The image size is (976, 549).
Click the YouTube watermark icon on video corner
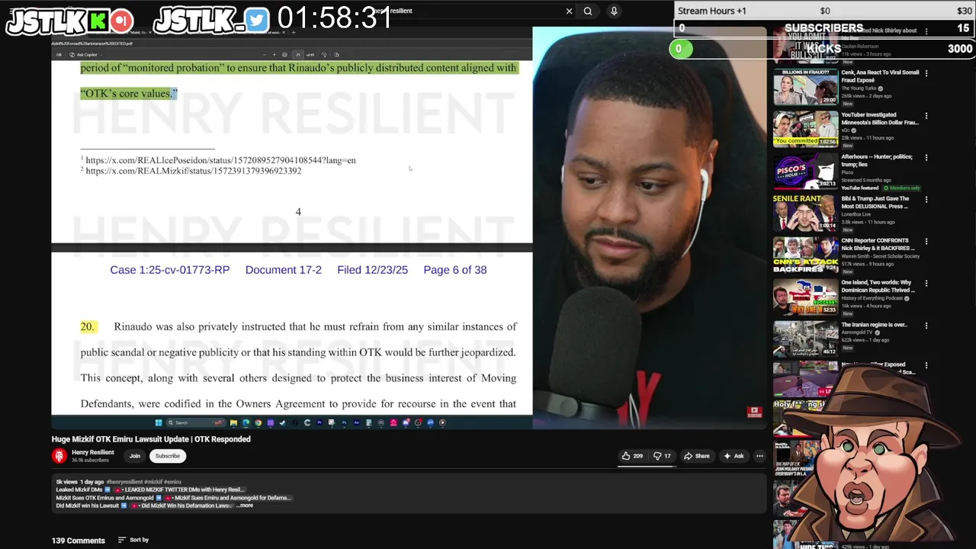(754, 413)
